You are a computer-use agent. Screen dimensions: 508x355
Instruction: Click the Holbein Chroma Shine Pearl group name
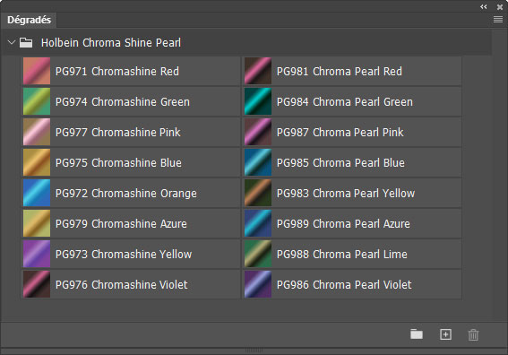(x=111, y=43)
